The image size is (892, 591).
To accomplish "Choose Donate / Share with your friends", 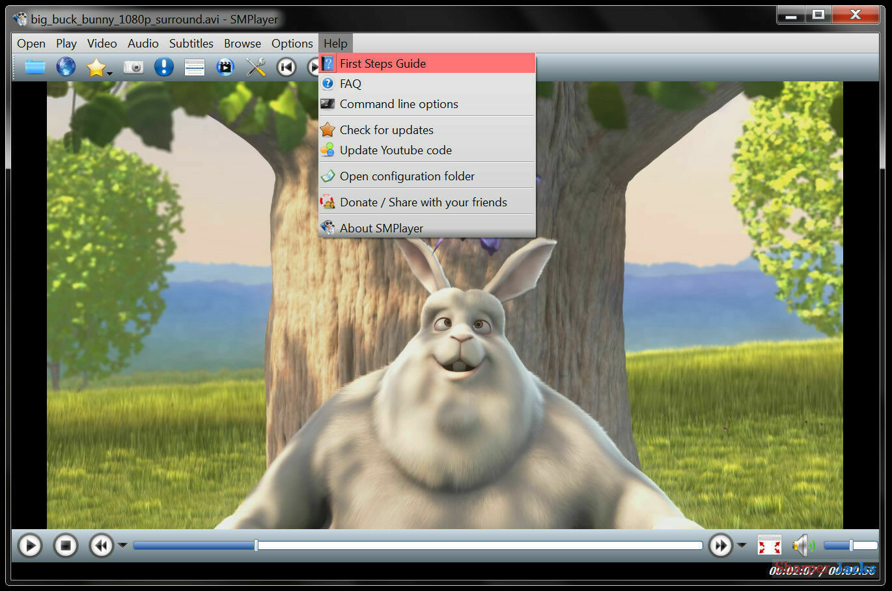I will click(427, 202).
